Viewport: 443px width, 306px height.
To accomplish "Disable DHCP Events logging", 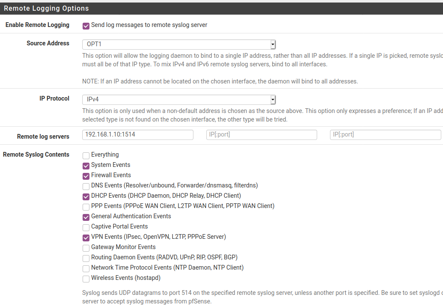I will click(86, 196).
